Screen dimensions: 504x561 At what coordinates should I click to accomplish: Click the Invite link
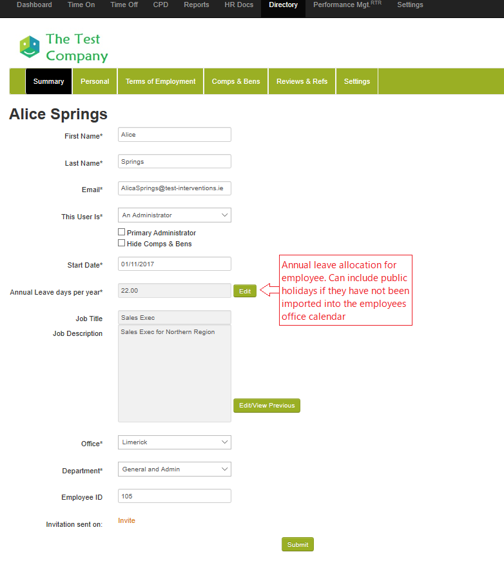pos(127,521)
